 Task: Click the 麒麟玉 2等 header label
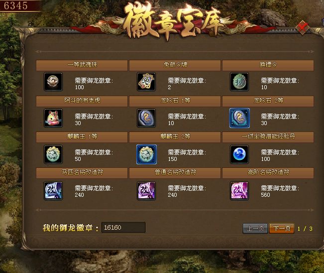(175, 136)
